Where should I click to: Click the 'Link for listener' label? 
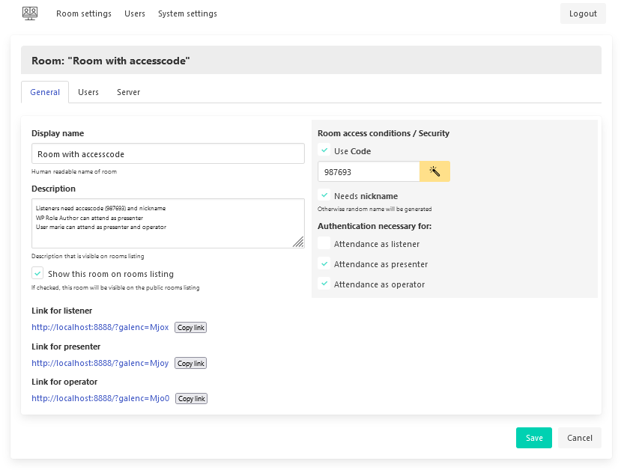click(61, 311)
